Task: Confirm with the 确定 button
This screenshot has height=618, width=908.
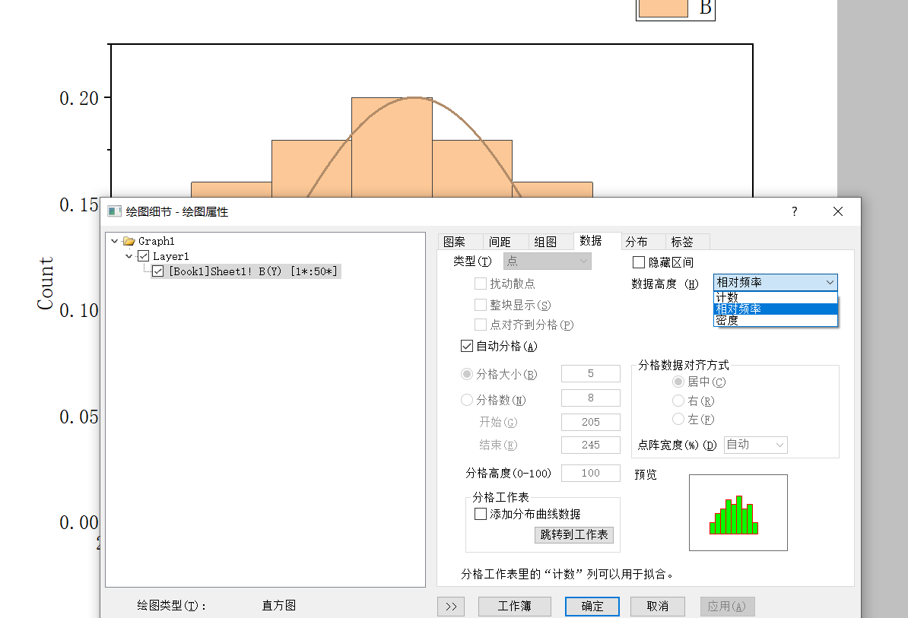Action: click(592, 607)
